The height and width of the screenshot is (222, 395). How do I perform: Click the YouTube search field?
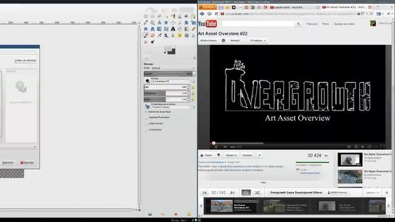tap(258, 23)
